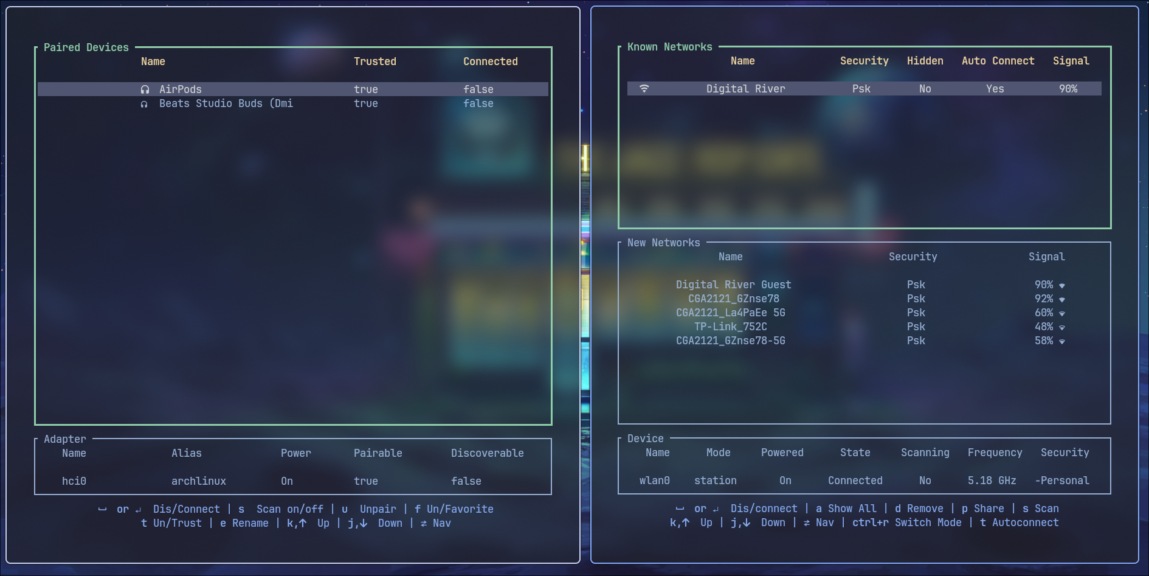Toggle the AirPods Trusted value
This screenshot has height=576, width=1149.
pos(365,89)
